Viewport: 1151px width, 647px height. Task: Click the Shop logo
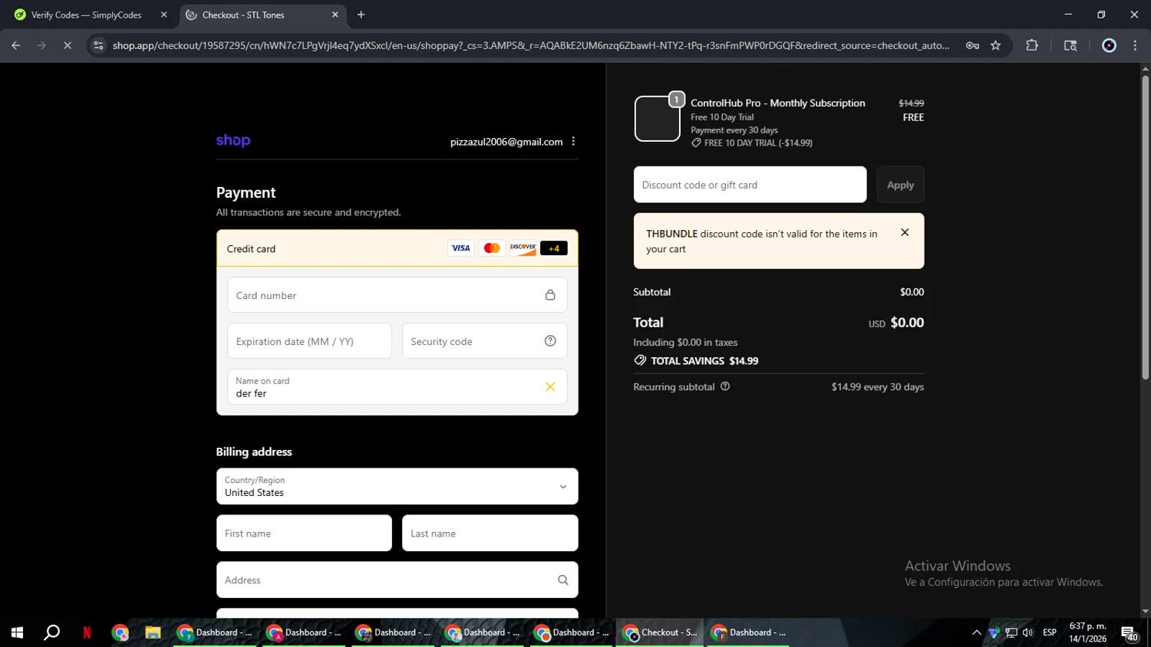(233, 140)
